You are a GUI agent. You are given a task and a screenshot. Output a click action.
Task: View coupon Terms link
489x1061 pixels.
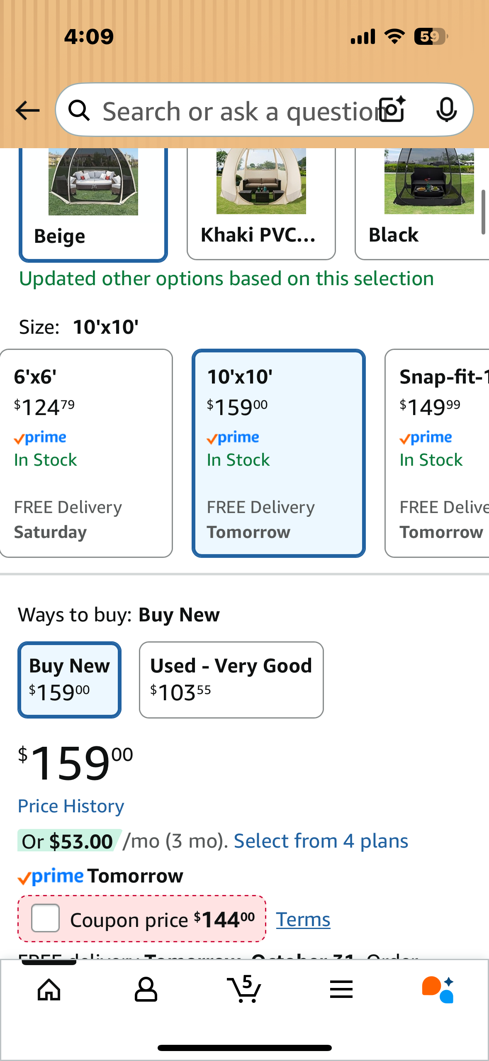click(303, 919)
